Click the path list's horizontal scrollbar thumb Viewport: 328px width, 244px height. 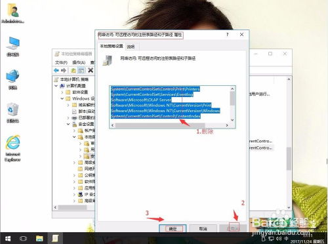click(x=160, y=125)
